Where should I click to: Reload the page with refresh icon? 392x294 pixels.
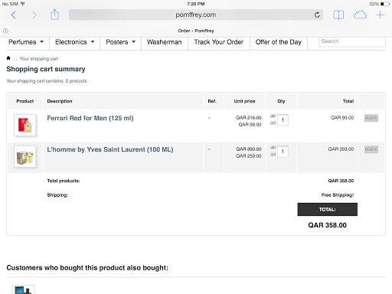point(317,15)
